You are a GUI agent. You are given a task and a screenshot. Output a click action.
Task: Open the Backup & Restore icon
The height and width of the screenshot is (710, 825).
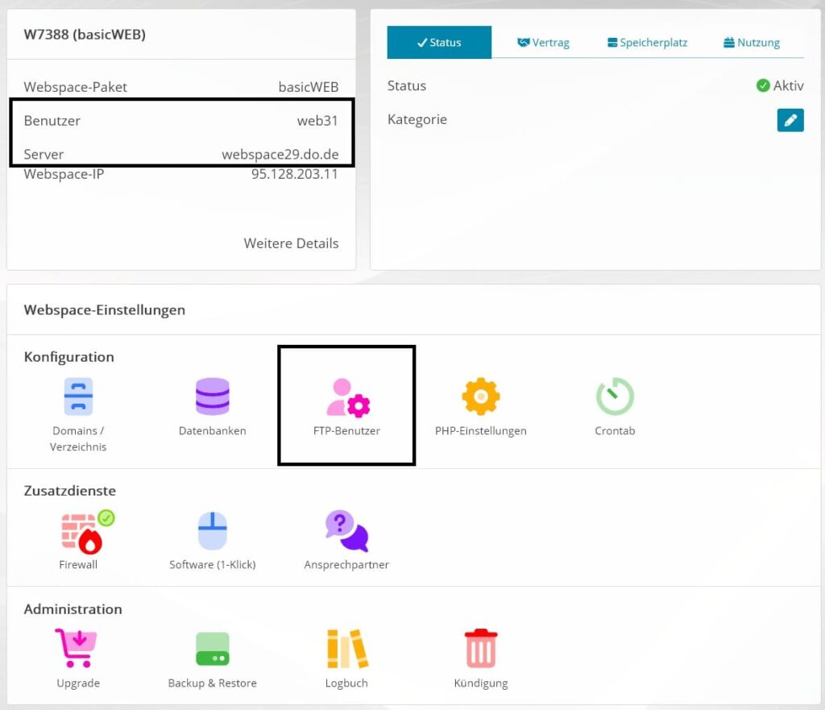point(212,649)
